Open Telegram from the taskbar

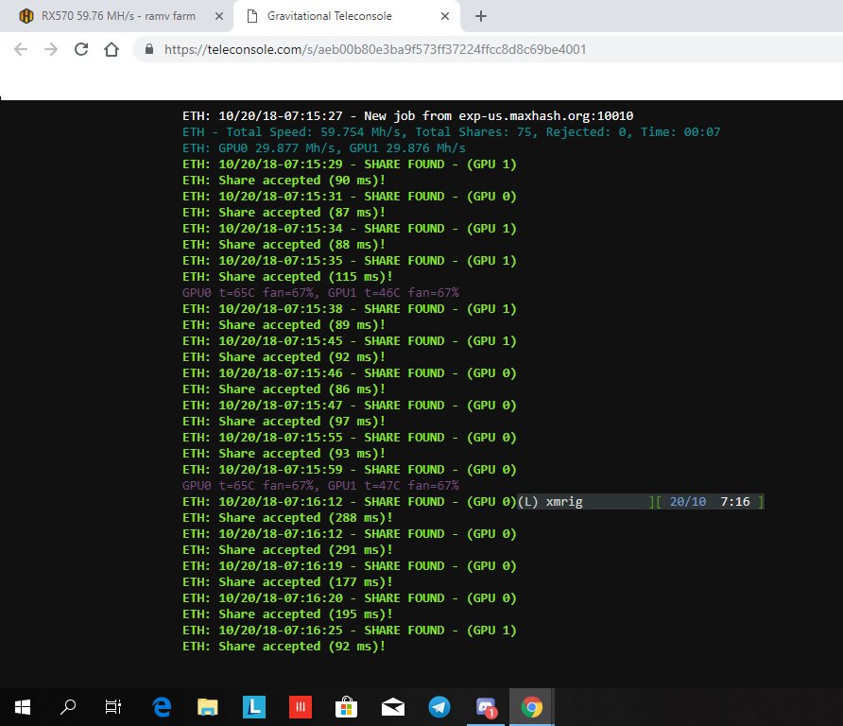click(439, 707)
